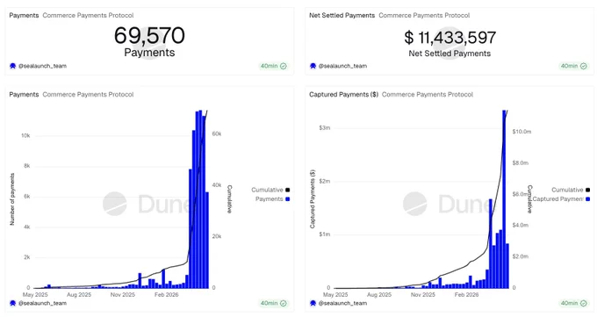Click the $1m axis label in Captured Payments chart
597x317 pixels.
(324, 234)
